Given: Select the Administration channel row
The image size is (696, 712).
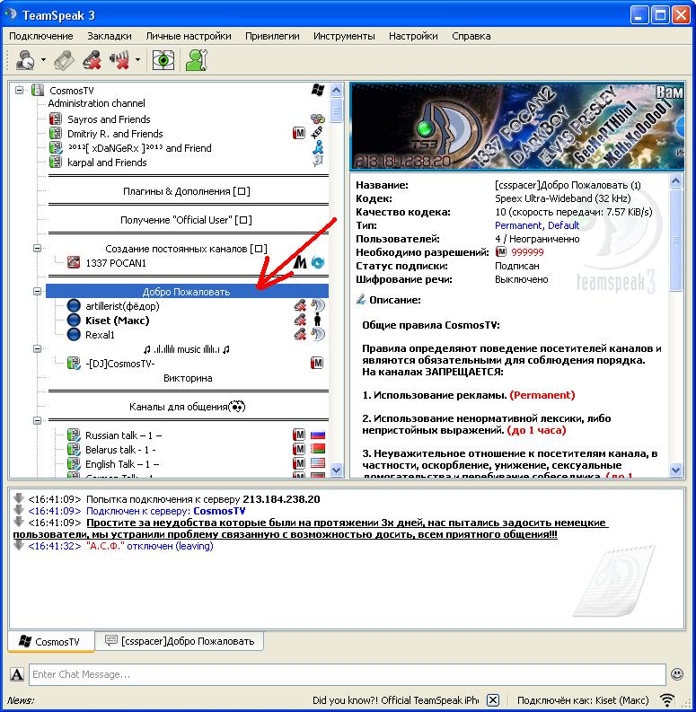Looking at the screenshot, I should (96, 103).
